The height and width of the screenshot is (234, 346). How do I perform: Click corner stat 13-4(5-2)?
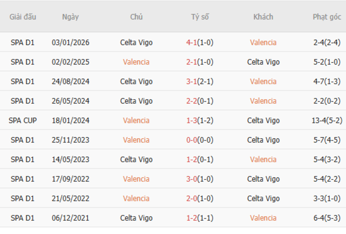point(327,120)
